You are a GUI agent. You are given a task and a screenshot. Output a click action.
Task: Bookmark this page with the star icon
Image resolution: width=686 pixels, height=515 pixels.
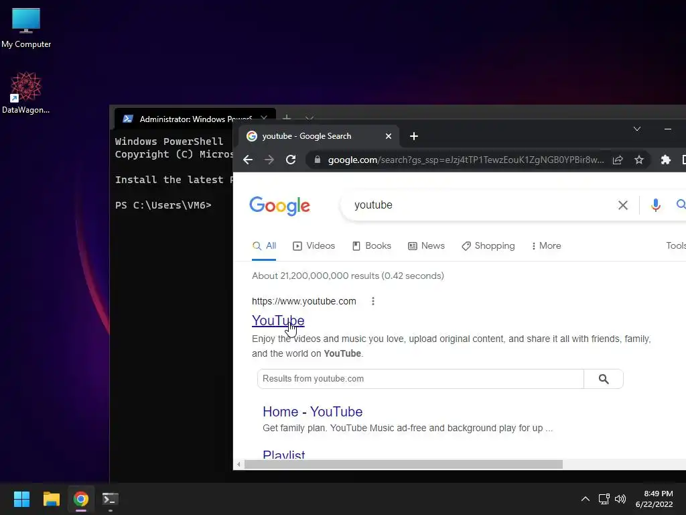coord(639,160)
